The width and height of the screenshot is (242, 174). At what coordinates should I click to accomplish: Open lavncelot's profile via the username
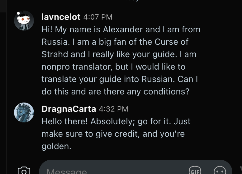coord(61,17)
